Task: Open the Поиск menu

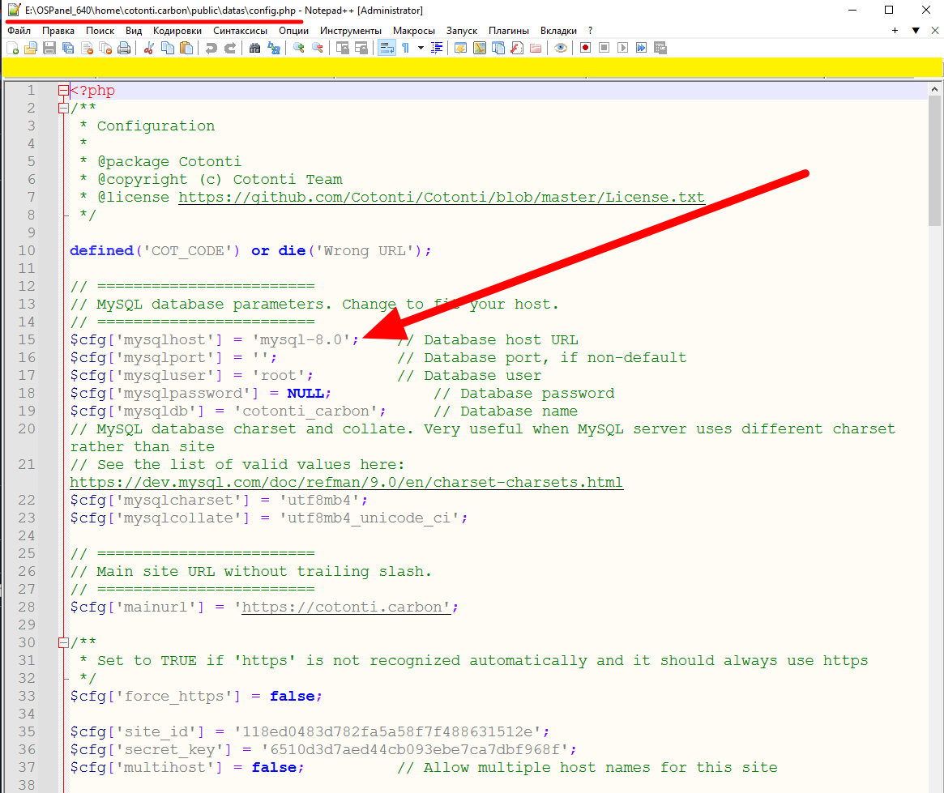Action: point(100,31)
